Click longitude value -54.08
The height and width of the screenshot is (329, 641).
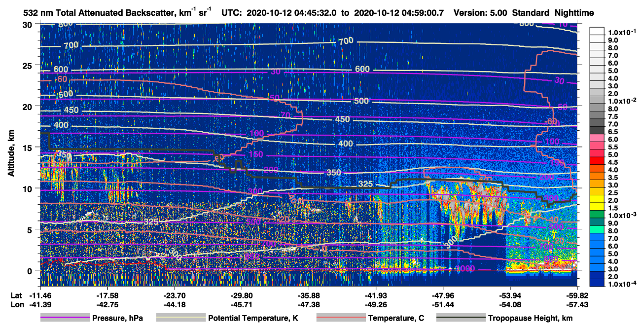click(x=510, y=304)
